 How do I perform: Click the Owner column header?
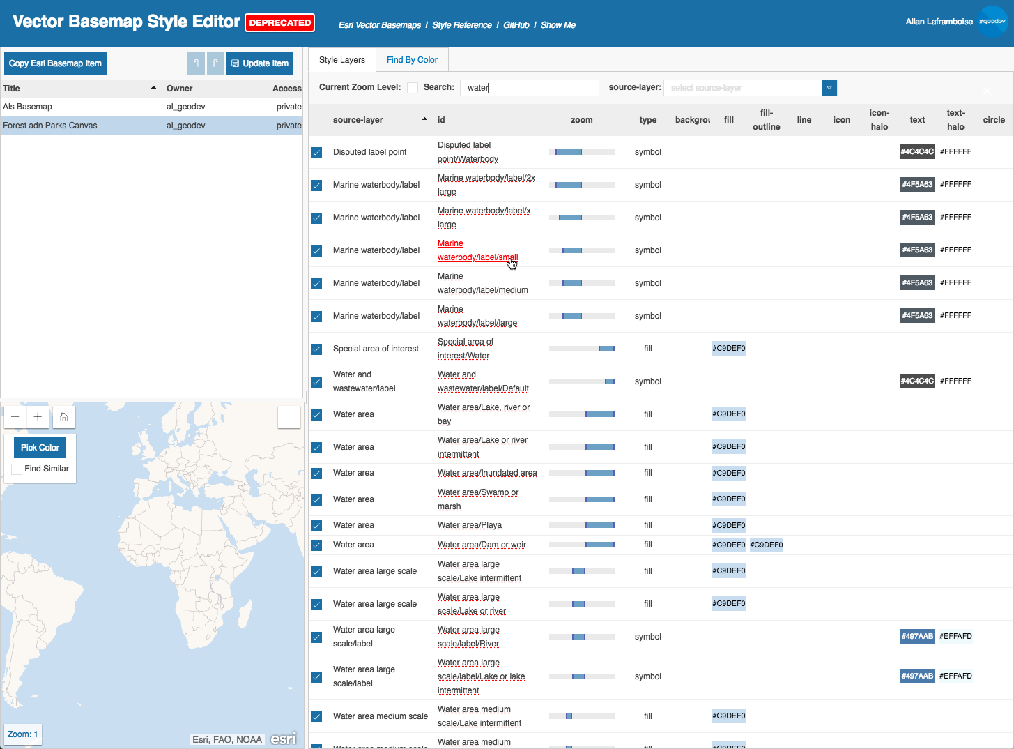[180, 89]
